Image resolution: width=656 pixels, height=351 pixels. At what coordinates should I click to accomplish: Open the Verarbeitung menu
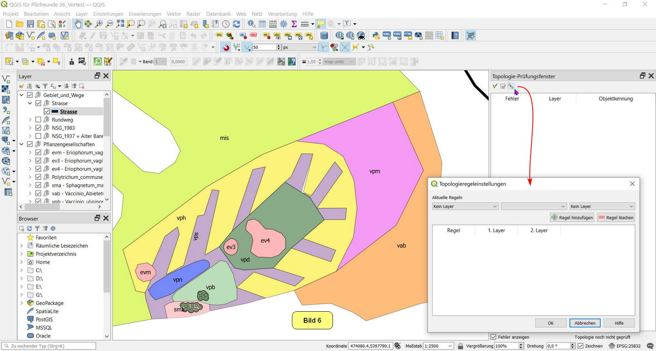pos(282,14)
